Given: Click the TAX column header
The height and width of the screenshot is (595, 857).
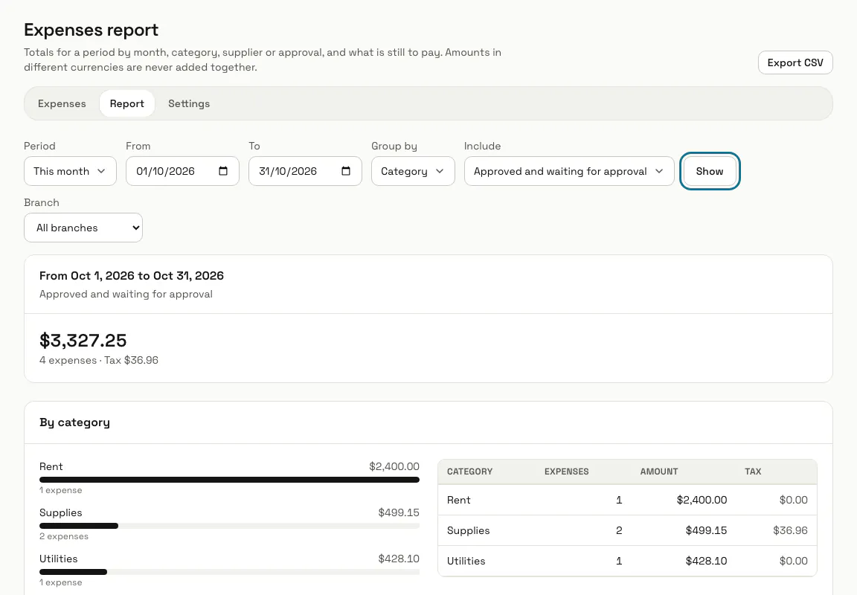Looking at the screenshot, I should [x=753, y=472].
